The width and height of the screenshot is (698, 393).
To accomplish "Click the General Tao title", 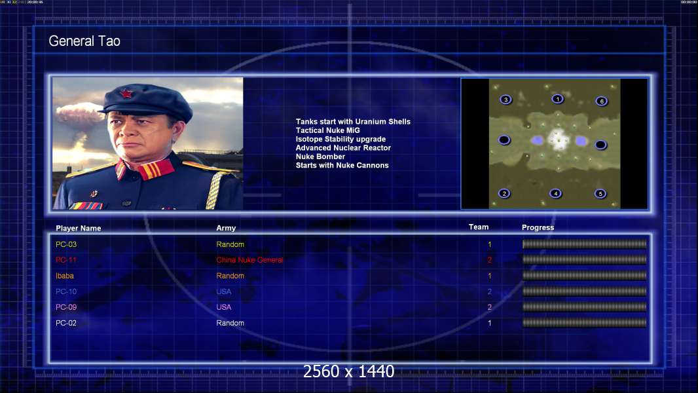I will point(84,41).
